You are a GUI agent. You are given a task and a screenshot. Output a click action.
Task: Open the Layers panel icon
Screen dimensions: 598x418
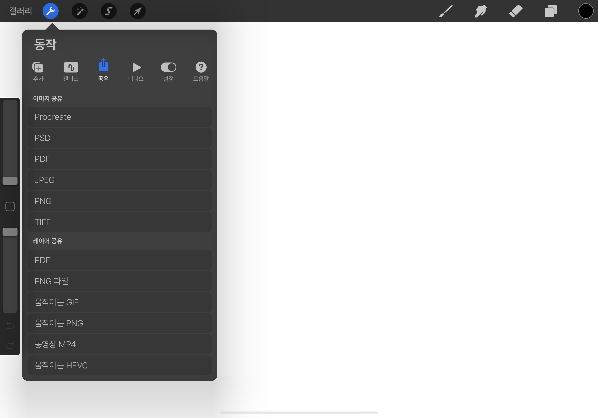tap(551, 11)
